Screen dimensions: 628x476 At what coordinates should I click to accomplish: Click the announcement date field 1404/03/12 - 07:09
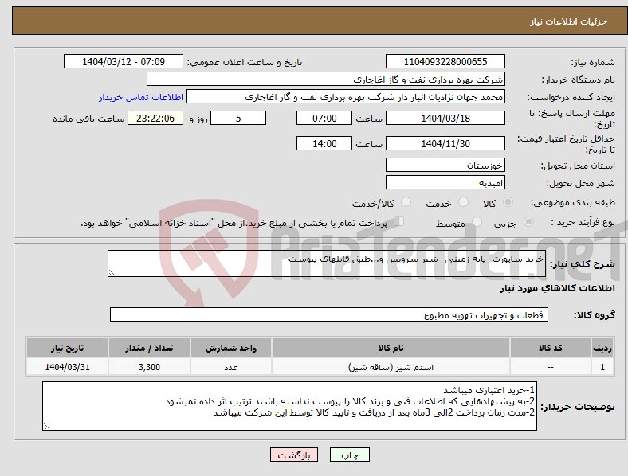click(x=124, y=61)
